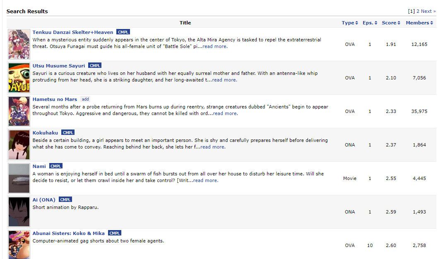Toggle completed status badge on Nami entry
The height and width of the screenshot is (259, 438).
[x=56, y=166]
